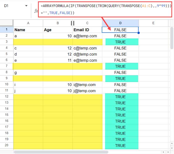Click the select-all corner box
Image resolution: width=174 pixels, height=154 pixels.
[x=6, y=23]
